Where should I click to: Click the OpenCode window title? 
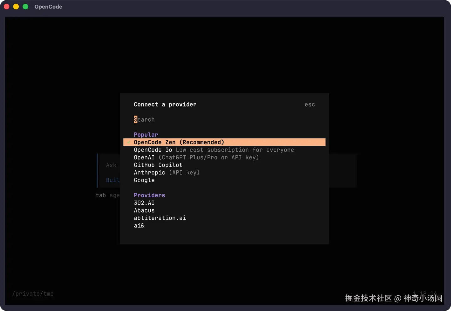coord(48,7)
